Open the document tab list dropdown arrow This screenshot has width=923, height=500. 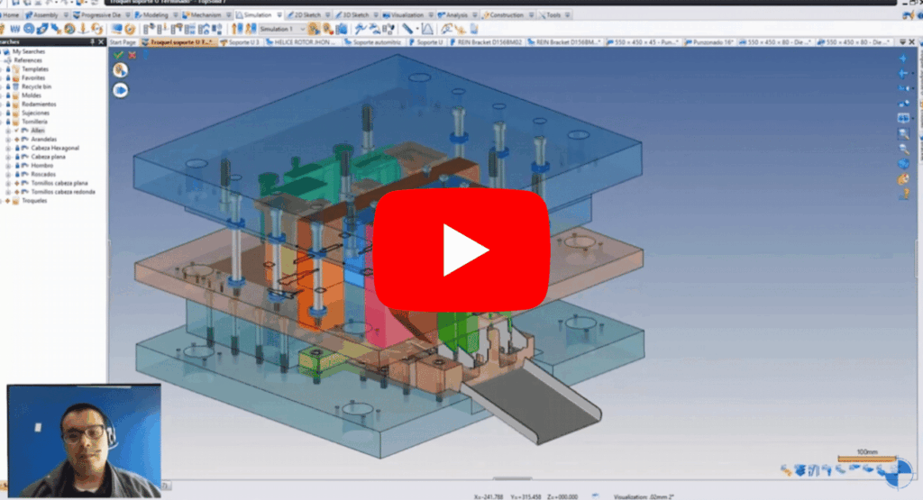point(903,42)
